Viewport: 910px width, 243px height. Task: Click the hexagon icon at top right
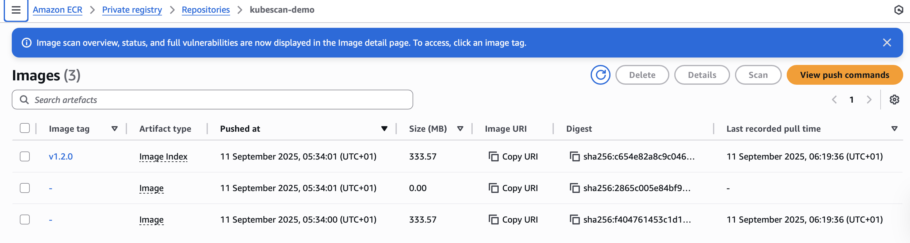tap(899, 10)
